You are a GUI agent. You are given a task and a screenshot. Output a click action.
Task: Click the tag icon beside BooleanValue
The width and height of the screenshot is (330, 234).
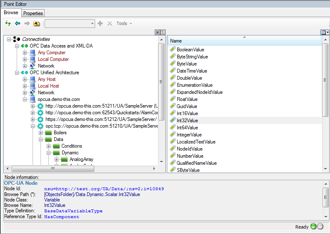click(173, 50)
